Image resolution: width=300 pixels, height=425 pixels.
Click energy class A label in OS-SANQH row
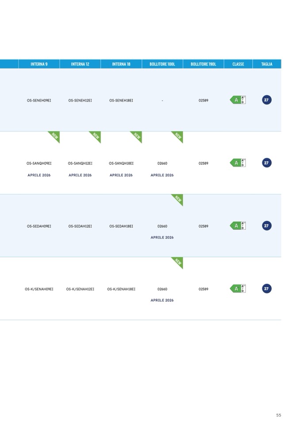coord(238,163)
